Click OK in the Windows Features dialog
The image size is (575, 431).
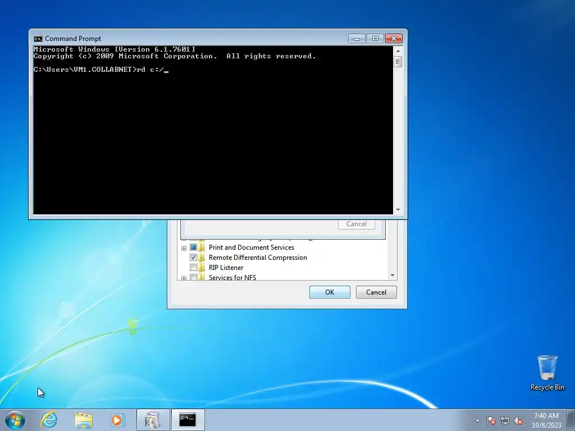click(330, 292)
